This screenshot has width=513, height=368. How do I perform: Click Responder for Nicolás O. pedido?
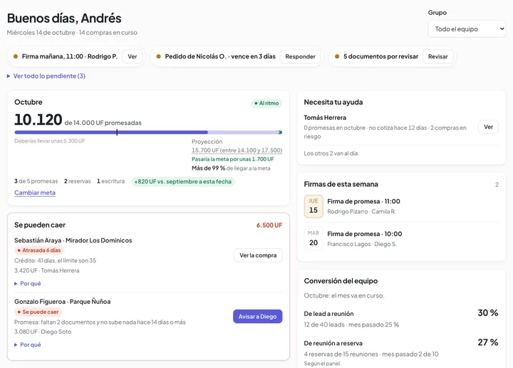pyautogui.click(x=300, y=56)
